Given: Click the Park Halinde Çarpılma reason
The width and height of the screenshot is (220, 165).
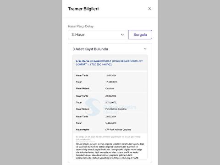Looking at the screenshot, I should (x=116, y=109).
